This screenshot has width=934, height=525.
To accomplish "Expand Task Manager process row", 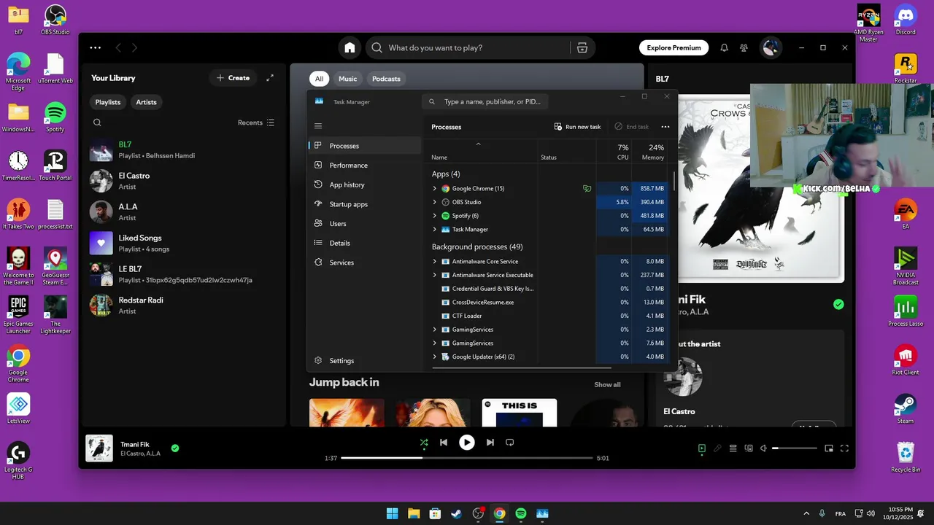I will tap(435, 230).
